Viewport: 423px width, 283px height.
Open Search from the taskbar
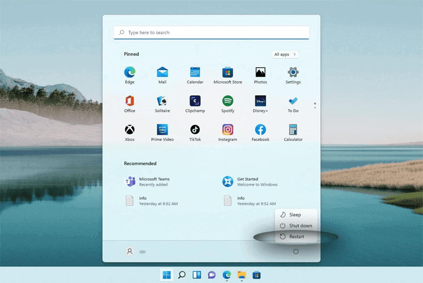pos(182,275)
